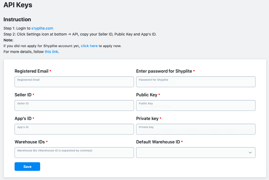Click the 'Default Warehouse ID' label
Viewport: 269px width, 180px height.
click(158, 142)
